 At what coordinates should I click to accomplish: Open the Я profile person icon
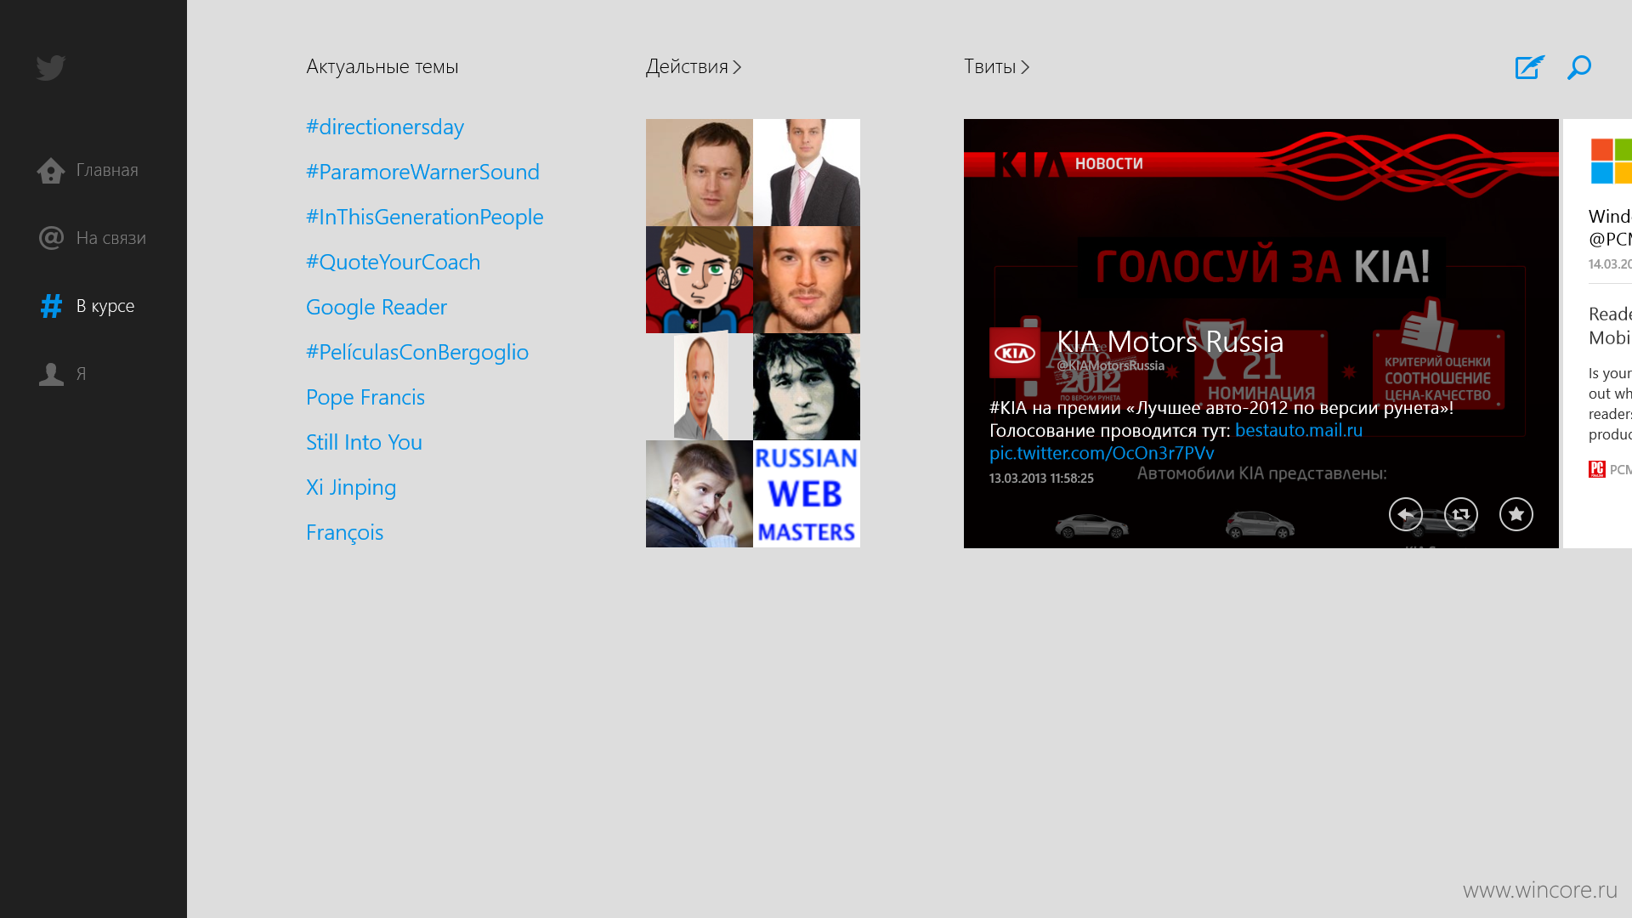coord(51,374)
